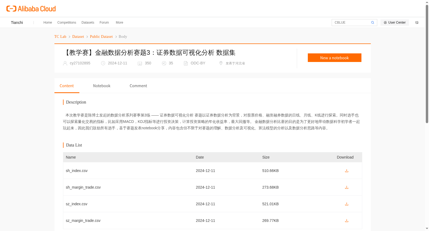Image resolution: width=429 pixels, height=231 pixels.
Task: Click the New a notebook button
Action: (335, 58)
